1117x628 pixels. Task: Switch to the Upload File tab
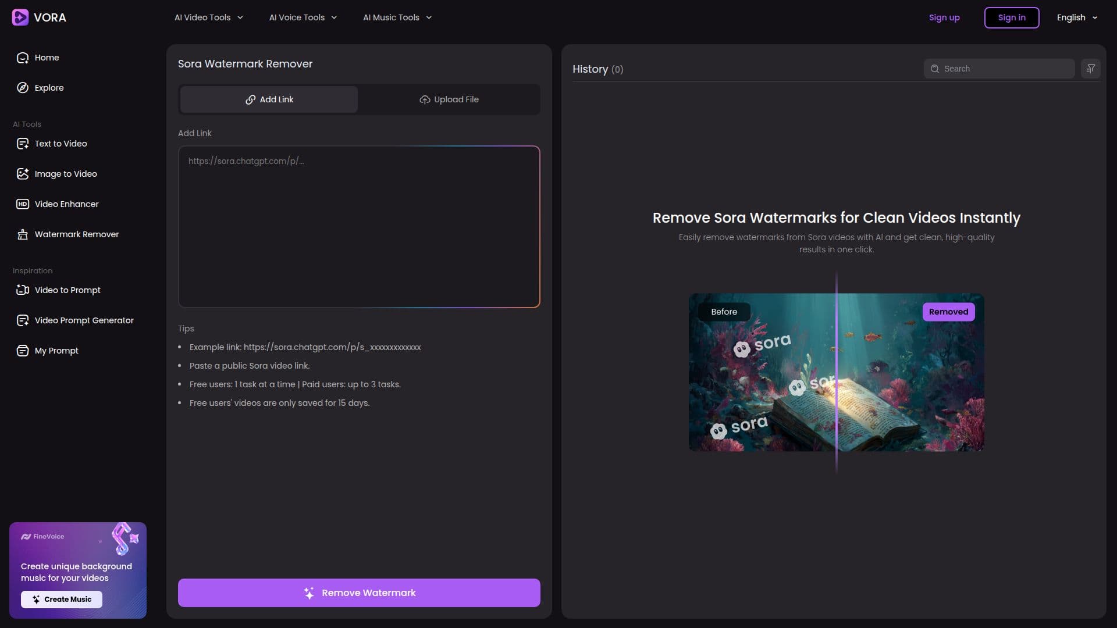[x=449, y=99]
